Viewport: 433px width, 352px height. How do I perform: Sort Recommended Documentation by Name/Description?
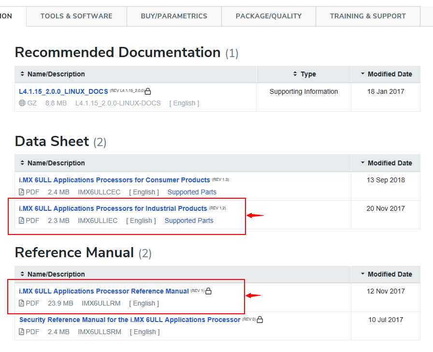click(53, 74)
